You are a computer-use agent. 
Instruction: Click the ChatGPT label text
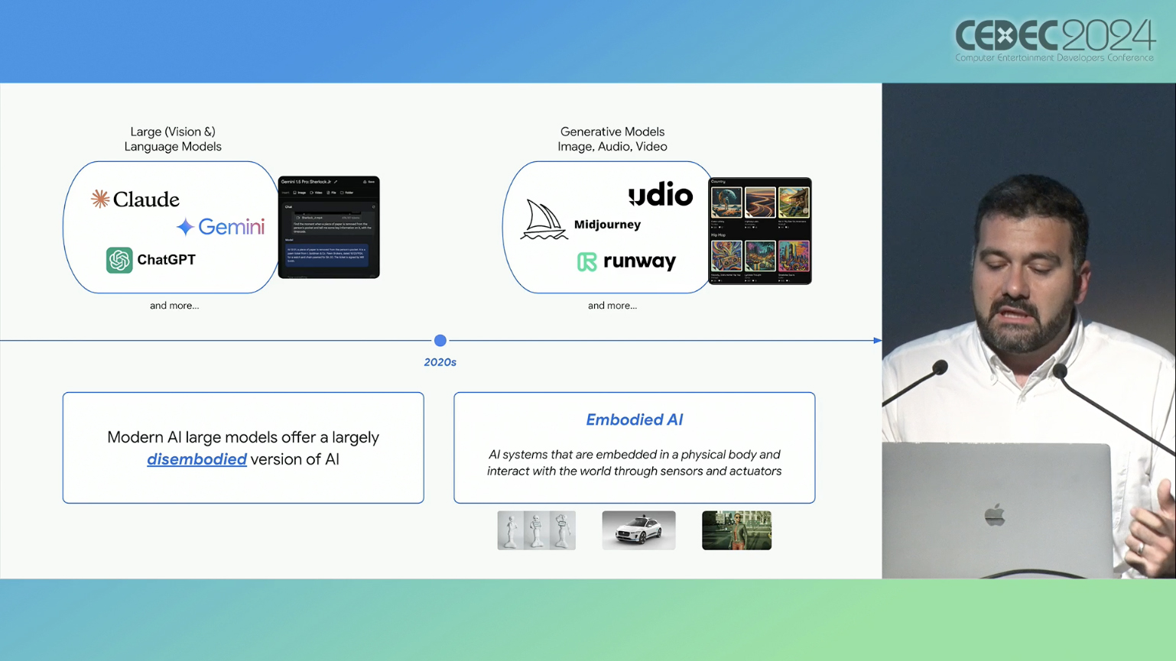(x=166, y=260)
